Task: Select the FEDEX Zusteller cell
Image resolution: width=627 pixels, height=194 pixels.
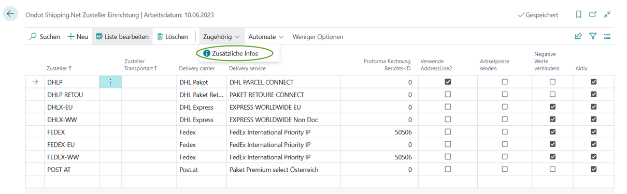Action: 72,132
